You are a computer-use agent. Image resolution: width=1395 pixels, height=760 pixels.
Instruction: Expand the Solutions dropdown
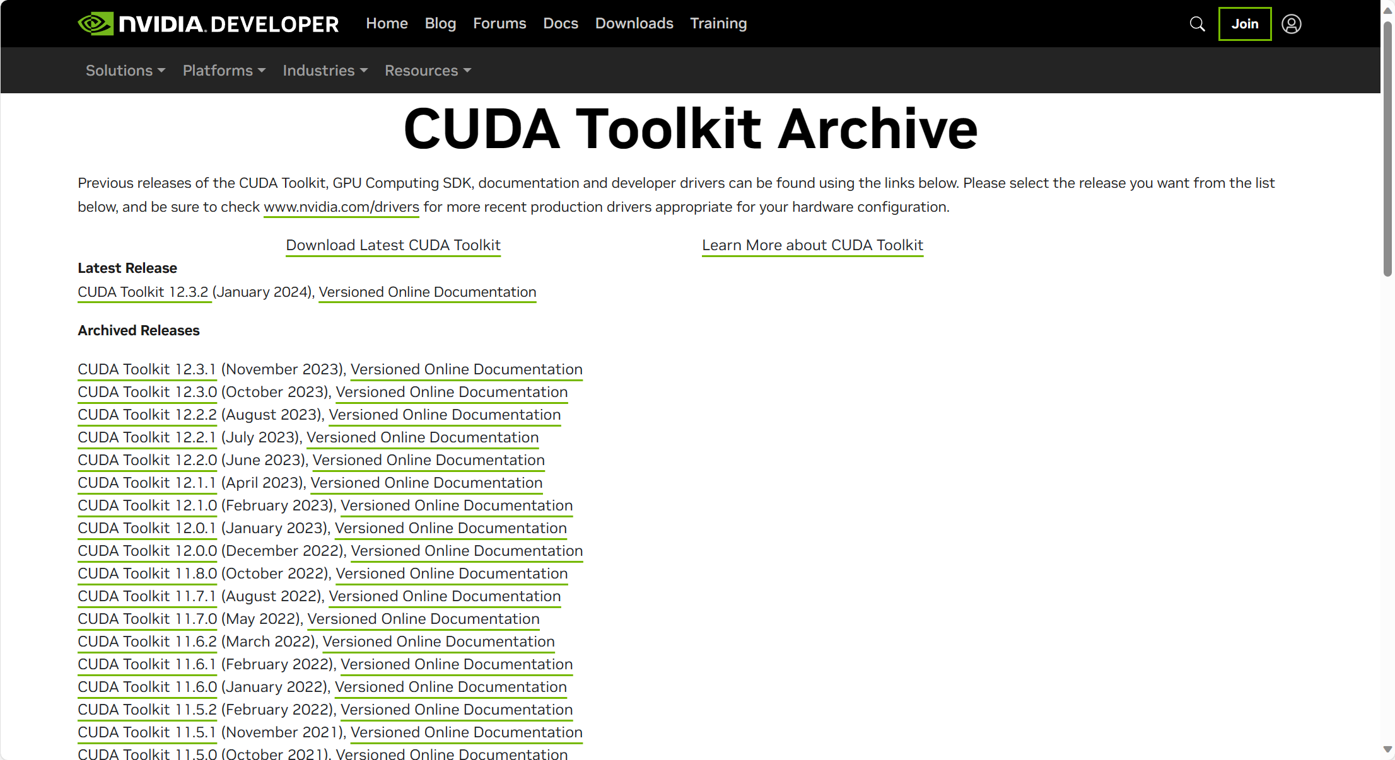tap(124, 71)
